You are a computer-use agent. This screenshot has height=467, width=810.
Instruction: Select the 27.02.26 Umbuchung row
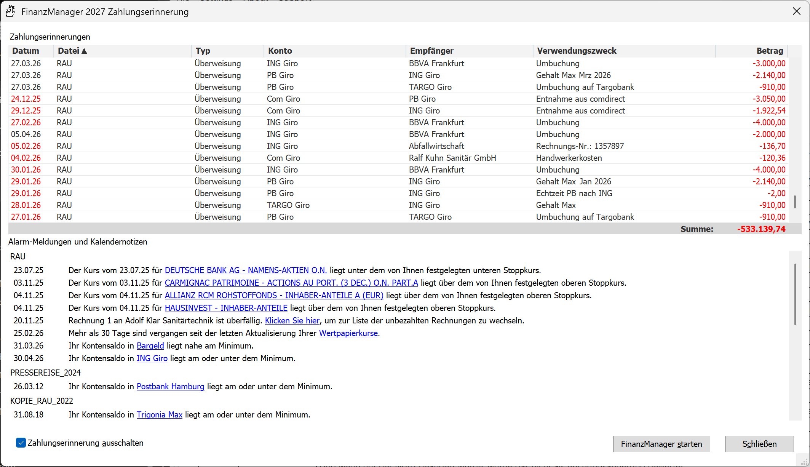coord(398,122)
